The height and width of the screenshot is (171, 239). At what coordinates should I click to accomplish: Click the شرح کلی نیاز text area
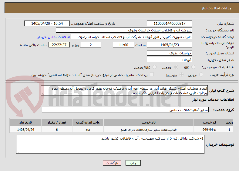124,90
